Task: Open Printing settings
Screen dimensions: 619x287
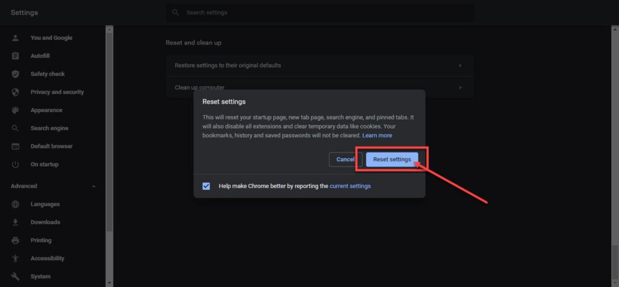Action: [41, 241]
